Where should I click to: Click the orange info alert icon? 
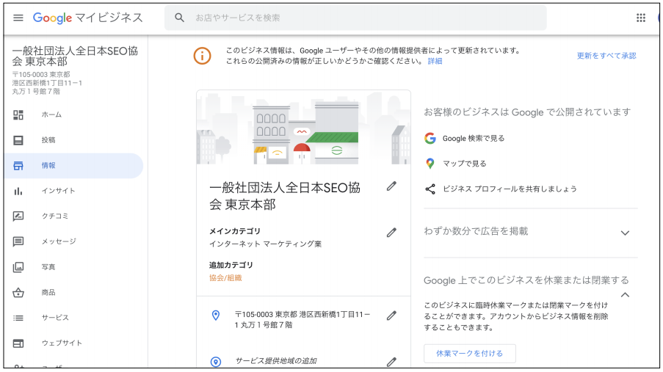pos(202,56)
